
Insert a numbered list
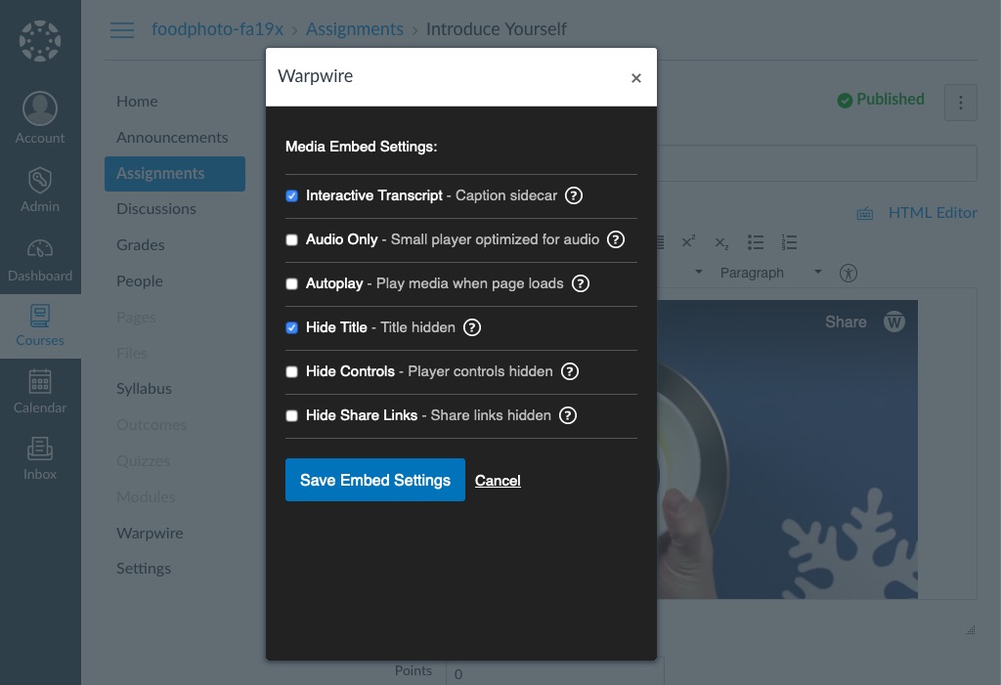pyautogui.click(x=789, y=242)
